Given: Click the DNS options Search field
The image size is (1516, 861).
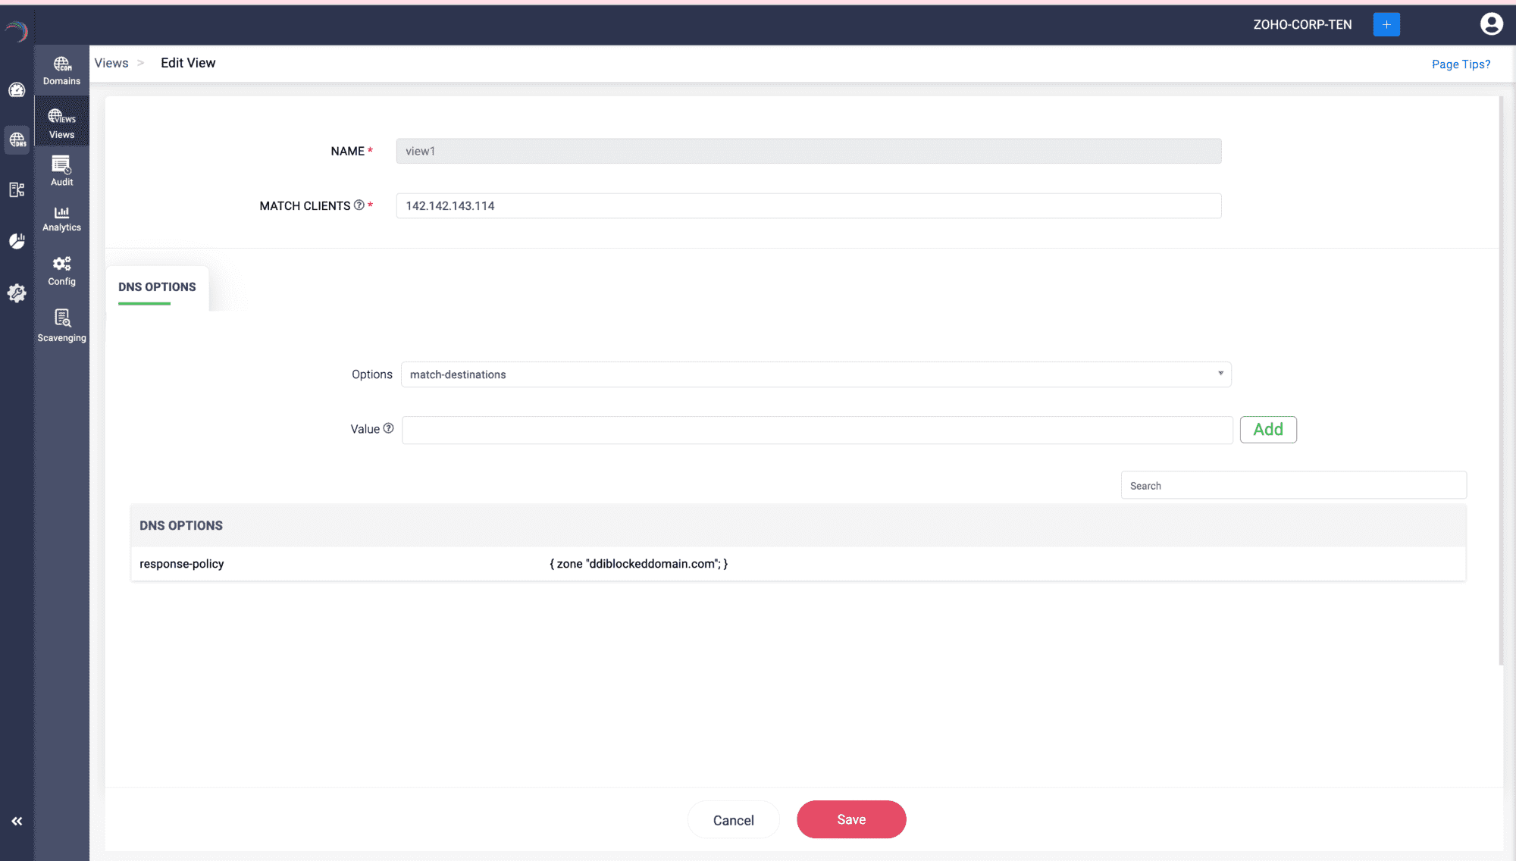Looking at the screenshot, I should pyautogui.click(x=1292, y=486).
